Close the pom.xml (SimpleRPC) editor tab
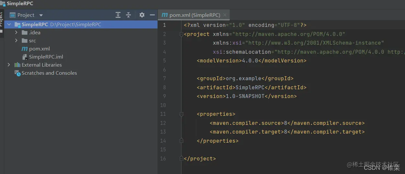The width and height of the screenshot is (405, 174). (225, 15)
